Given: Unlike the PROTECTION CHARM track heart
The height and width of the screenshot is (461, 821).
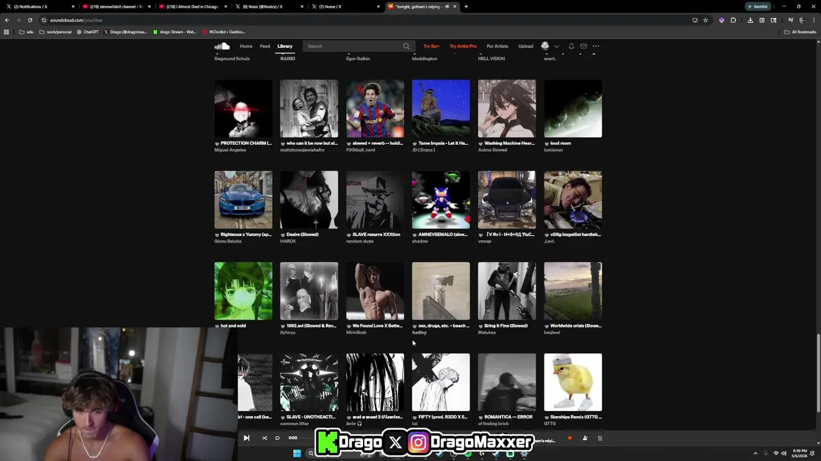Looking at the screenshot, I should click(217, 143).
